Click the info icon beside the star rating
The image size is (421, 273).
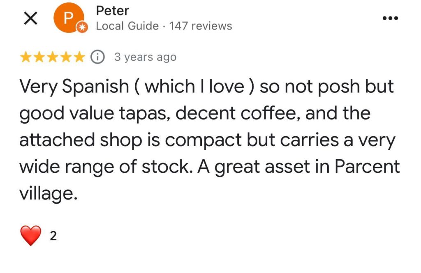point(97,57)
